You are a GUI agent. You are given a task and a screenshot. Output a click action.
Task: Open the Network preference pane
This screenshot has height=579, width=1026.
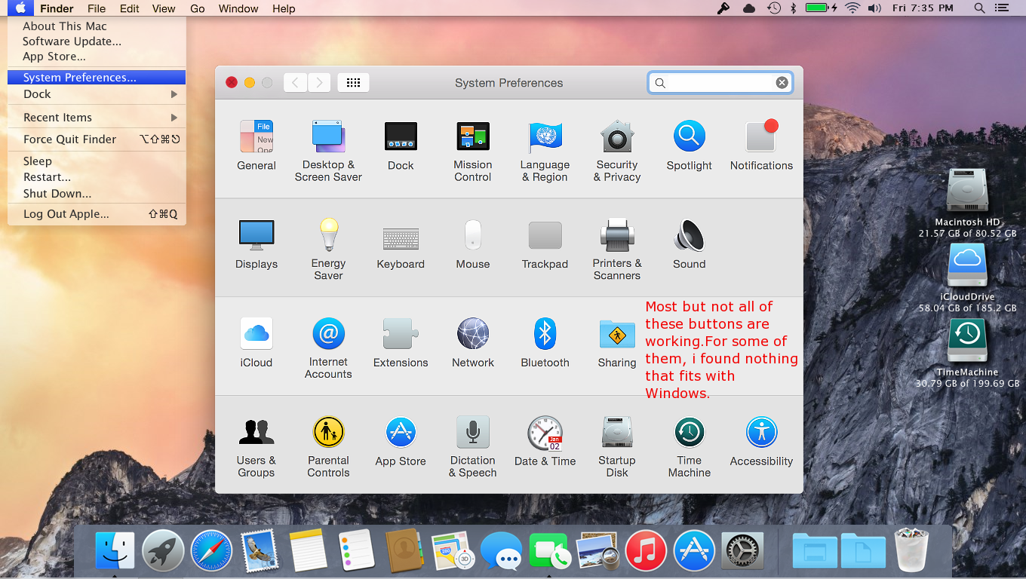point(473,343)
